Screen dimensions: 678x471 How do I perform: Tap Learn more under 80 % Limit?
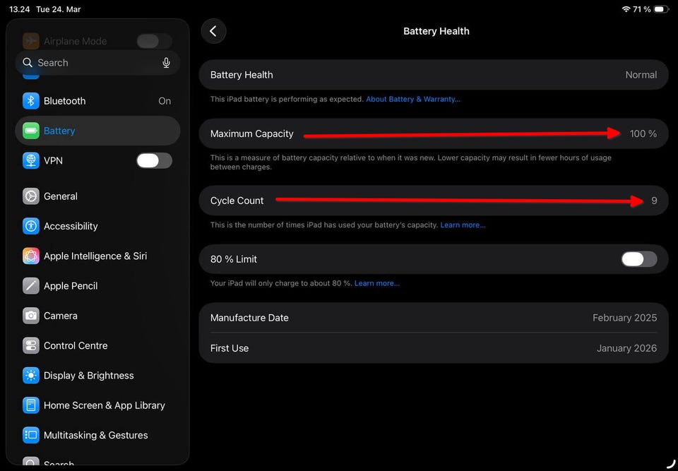point(377,284)
